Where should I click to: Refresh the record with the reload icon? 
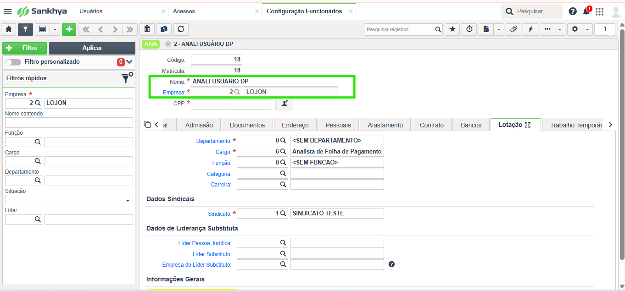[x=181, y=29]
